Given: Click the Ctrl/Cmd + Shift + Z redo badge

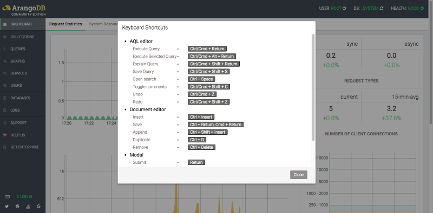Looking at the screenshot, I should pos(209,102).
